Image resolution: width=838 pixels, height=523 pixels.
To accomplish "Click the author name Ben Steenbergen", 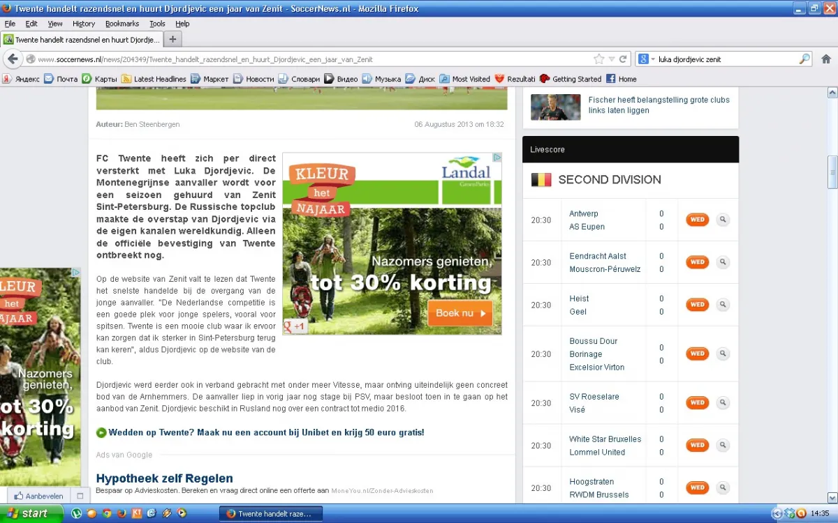I will [x=152, y=124].
